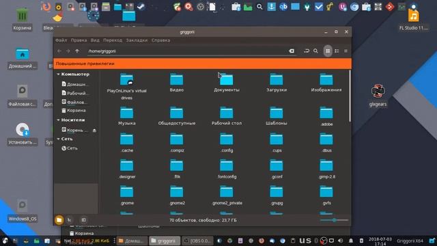Open Корзина in the Nemo sidebar
This screenshot has height=246, width=437.
pyautogui.click(x=74, y=111)
